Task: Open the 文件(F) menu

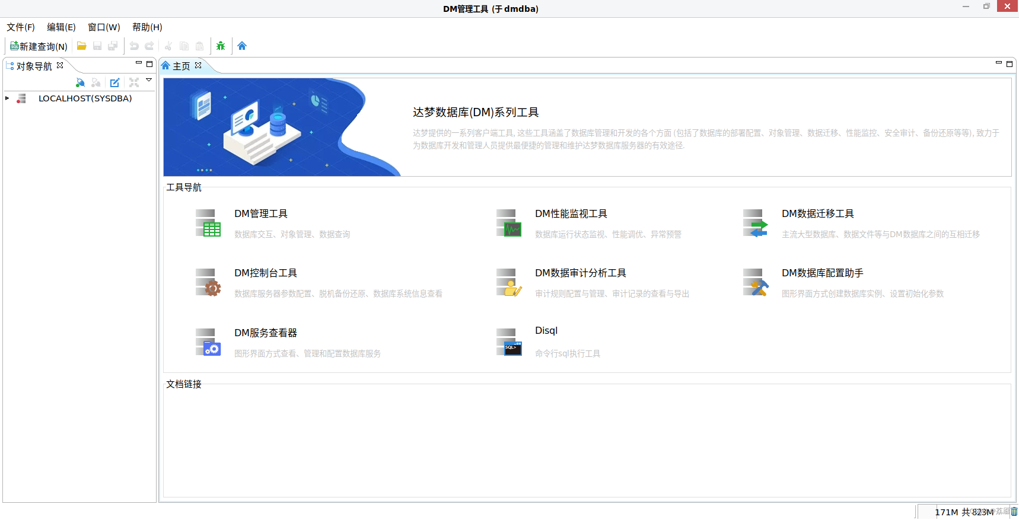Action: (21, 27)
